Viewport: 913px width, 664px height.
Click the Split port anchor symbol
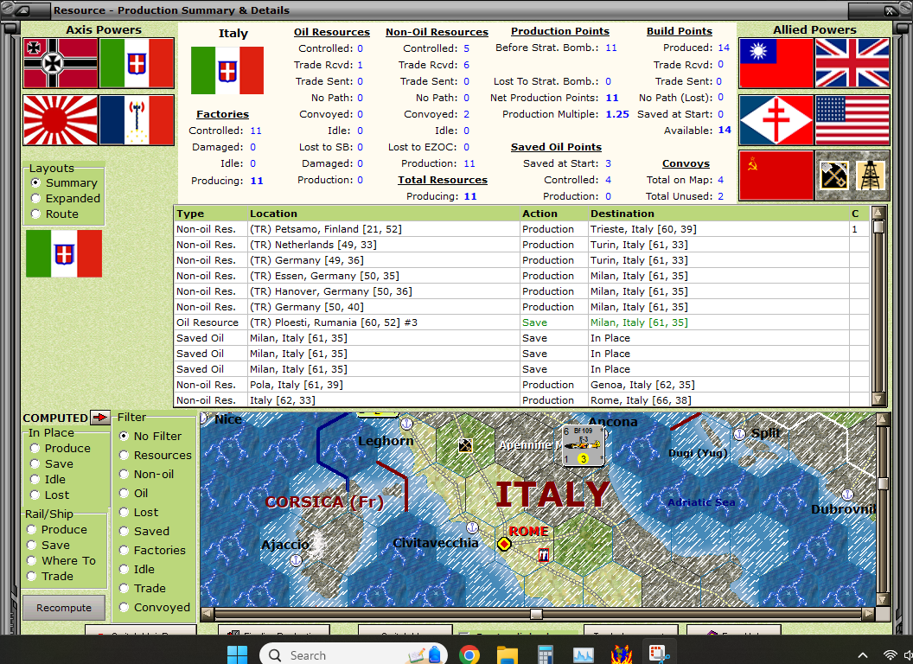coord(739,434)
